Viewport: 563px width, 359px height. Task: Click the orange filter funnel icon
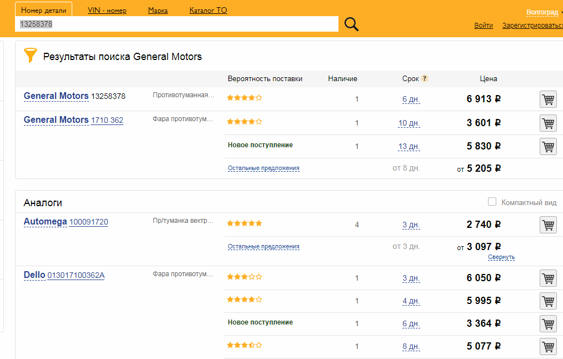30,56
